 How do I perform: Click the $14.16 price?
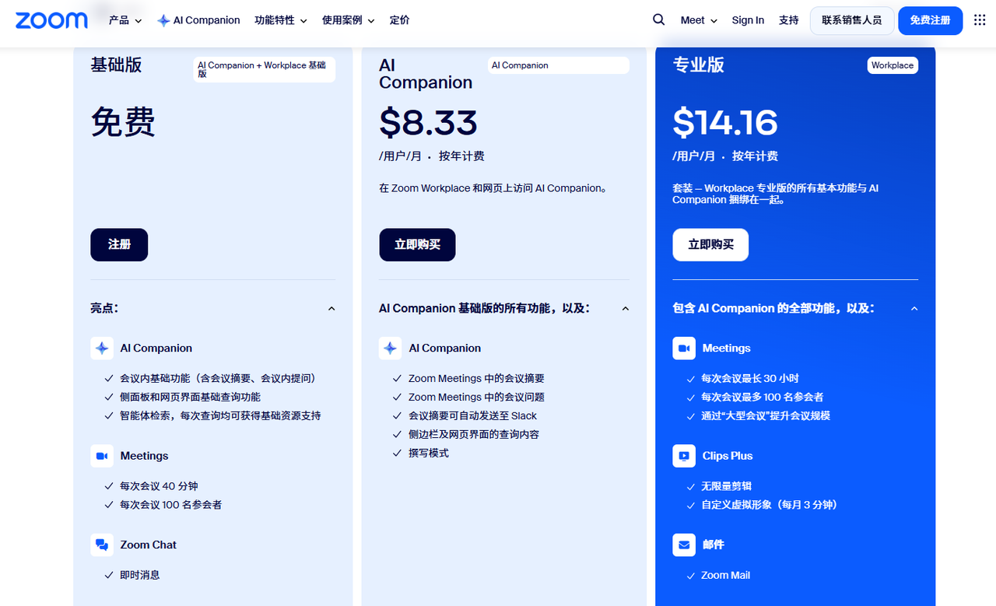point(725,123)
